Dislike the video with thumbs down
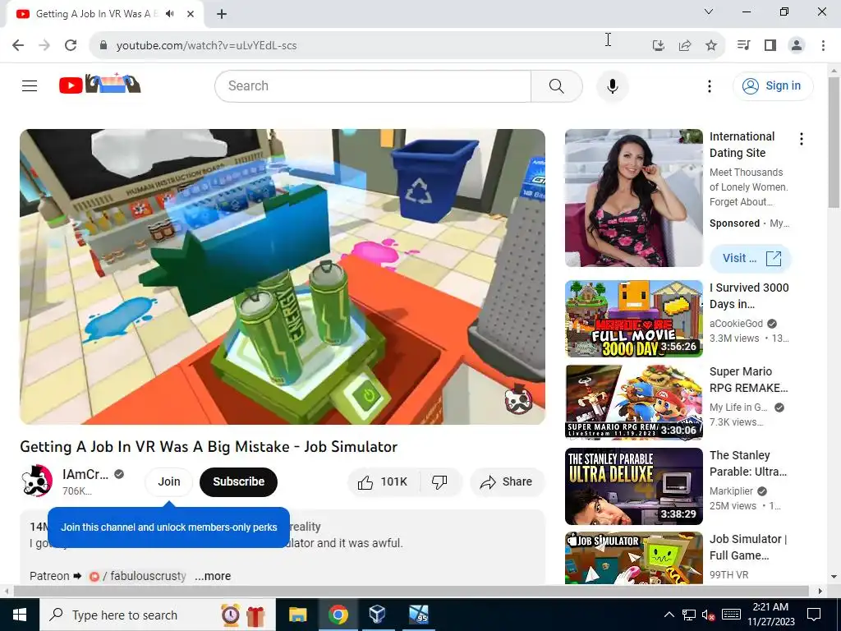The image size is (841, 631). point(440,481)
